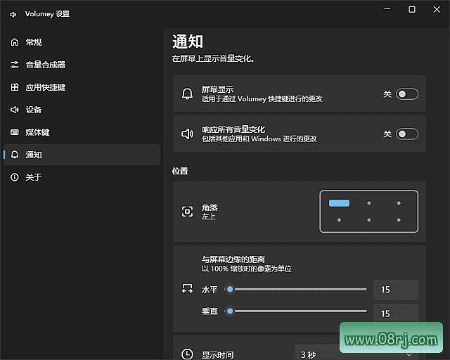Click the bell icon in 屏幕显示 card
The width and height of the screenshot is (450, 360).
tap(188, 94)
